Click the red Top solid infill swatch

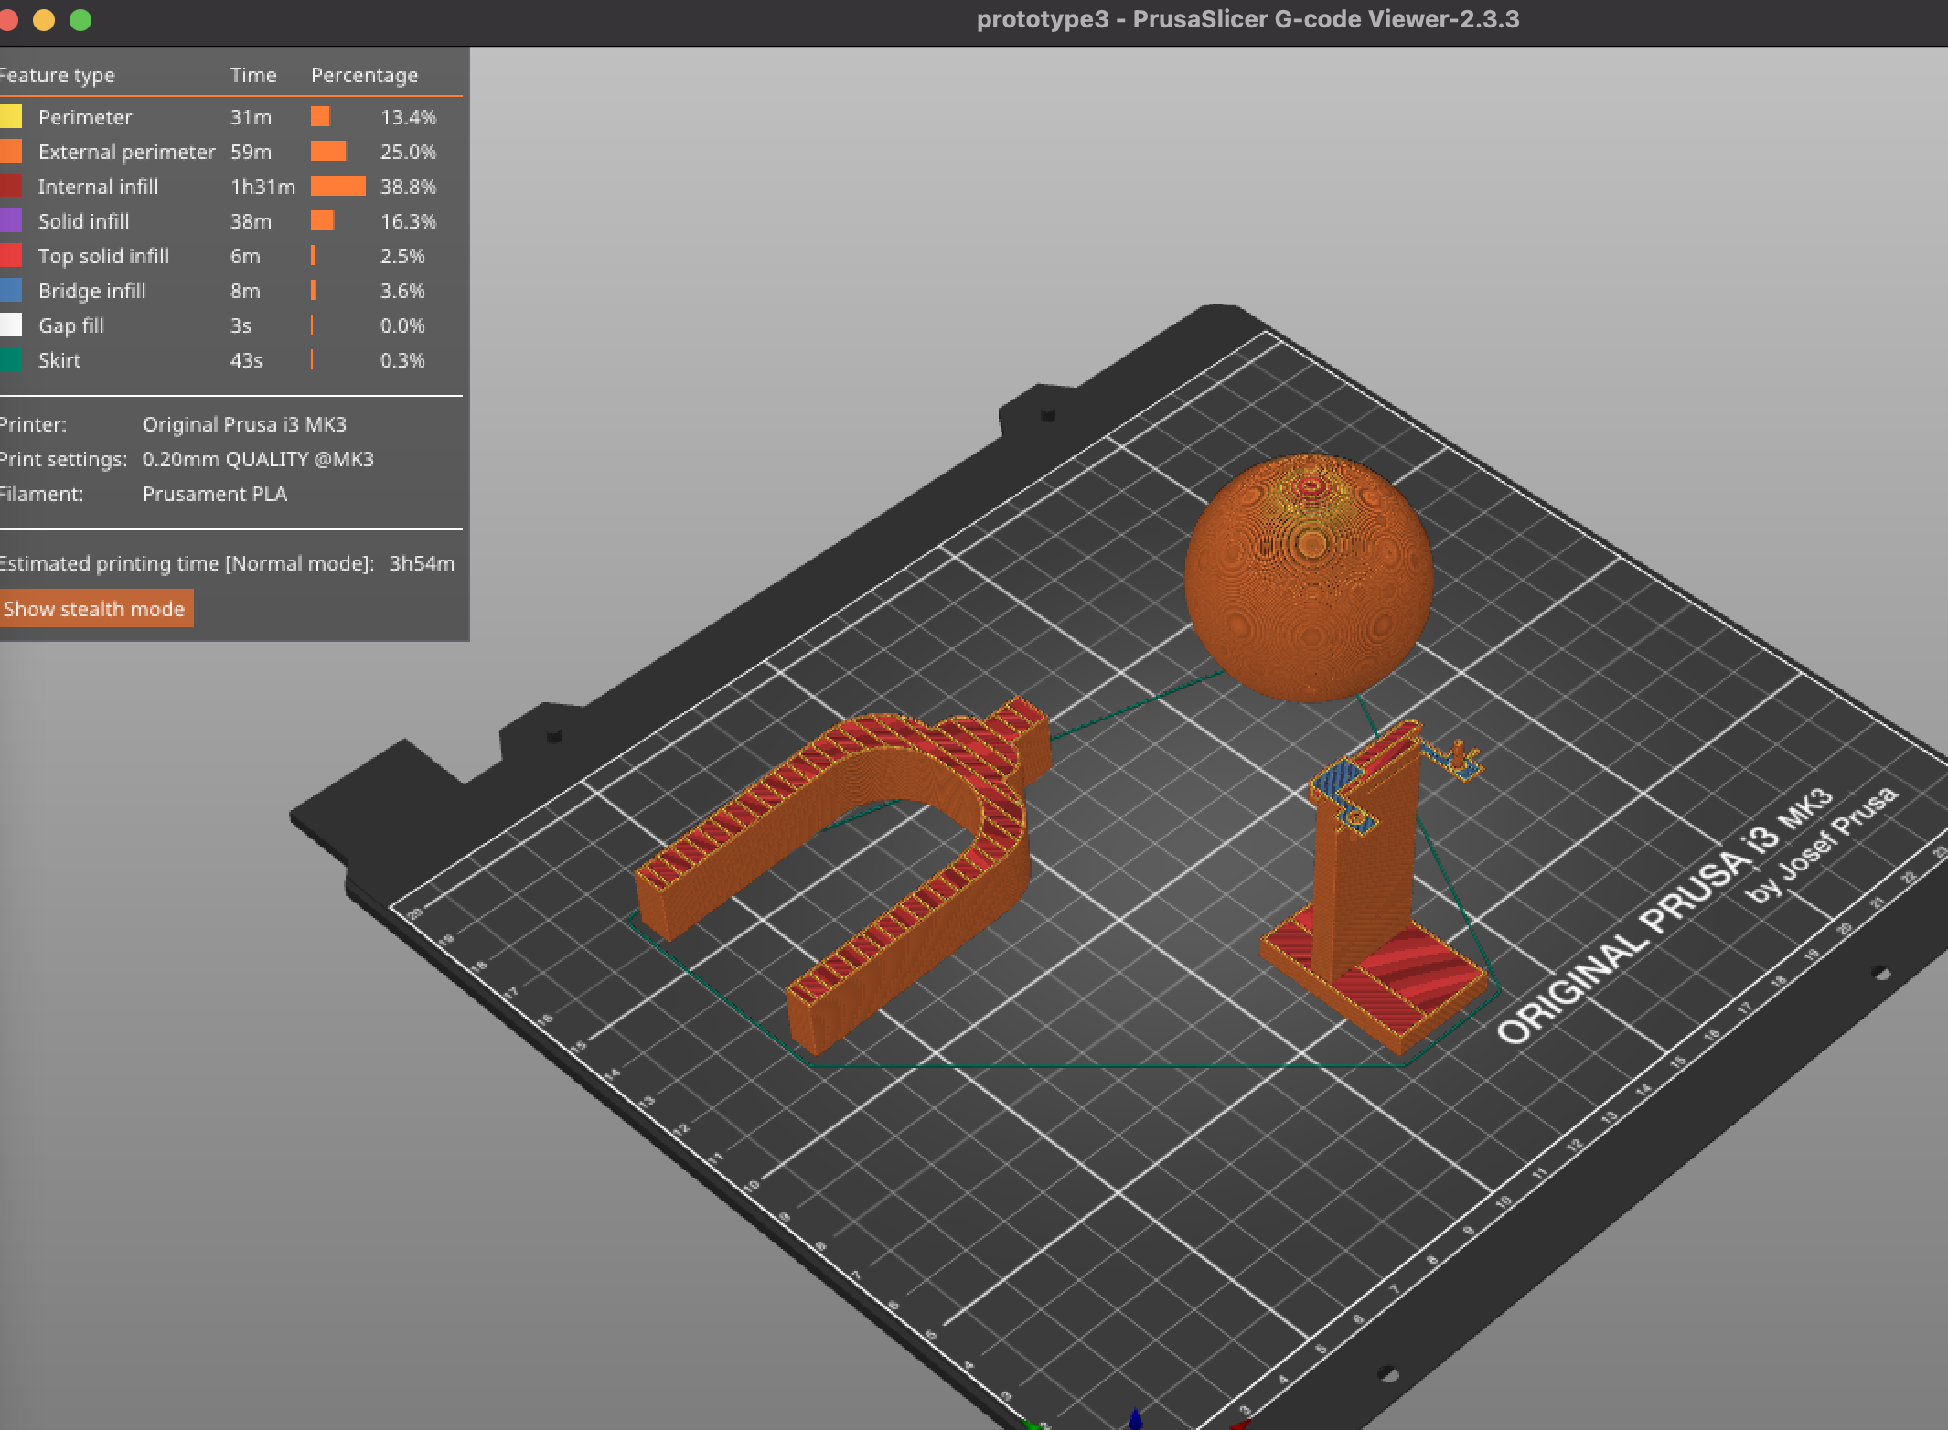[11, 256]
